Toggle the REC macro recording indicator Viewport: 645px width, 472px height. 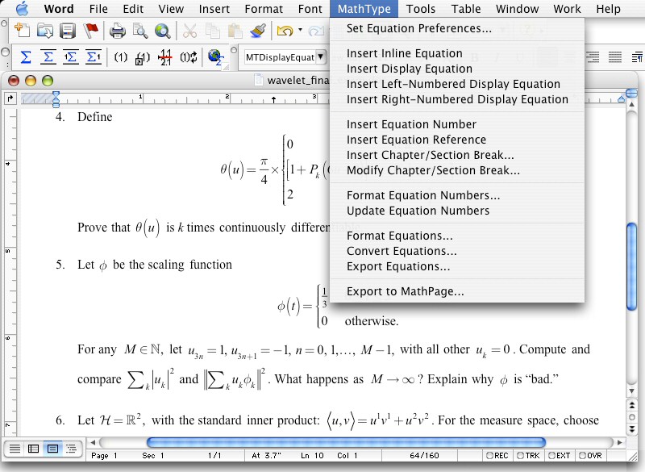(x=497, y=456)
